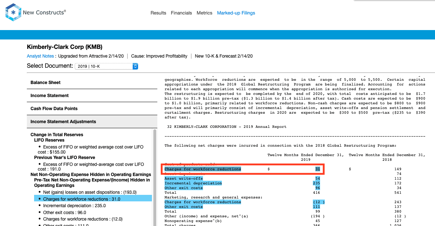435x226 pixels.
Task: Click the 'Twelve Months Ended December 31, 2019' column header
Action: 306,157
